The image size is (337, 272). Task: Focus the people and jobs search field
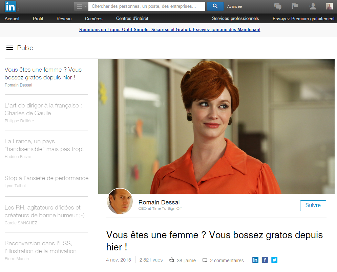coord(147,6)
